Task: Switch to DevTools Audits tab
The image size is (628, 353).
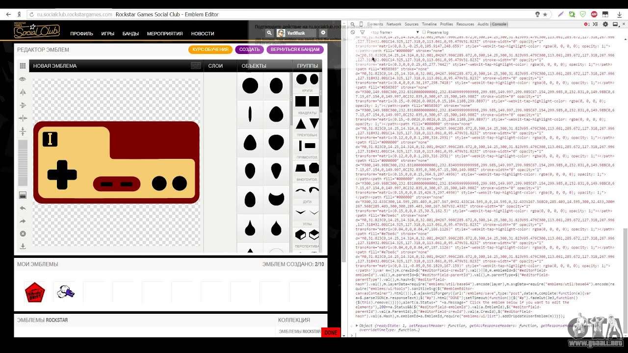Action: coord(483,24)
